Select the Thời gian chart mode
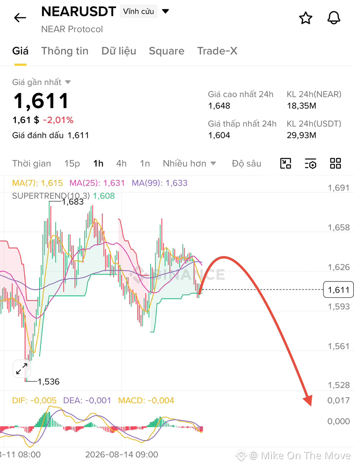 tap(32, 164)
